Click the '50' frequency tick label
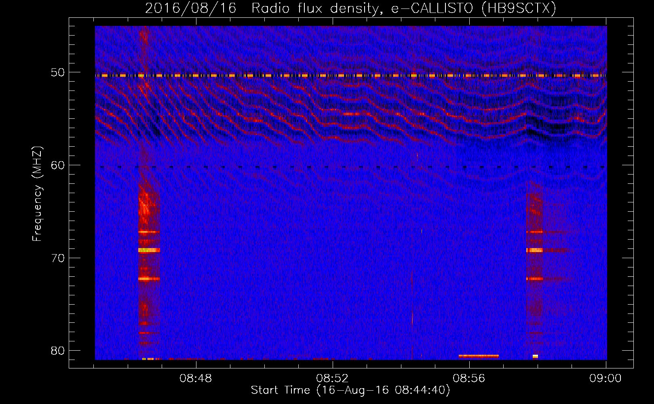Viewport: 654px width, 404px height. pyautogui.click(x=58, y=73)
